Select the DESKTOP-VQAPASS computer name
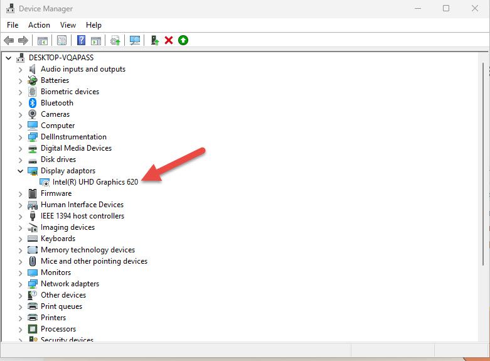The width and height of the screenshot is (490, 361). pos(61,58)
